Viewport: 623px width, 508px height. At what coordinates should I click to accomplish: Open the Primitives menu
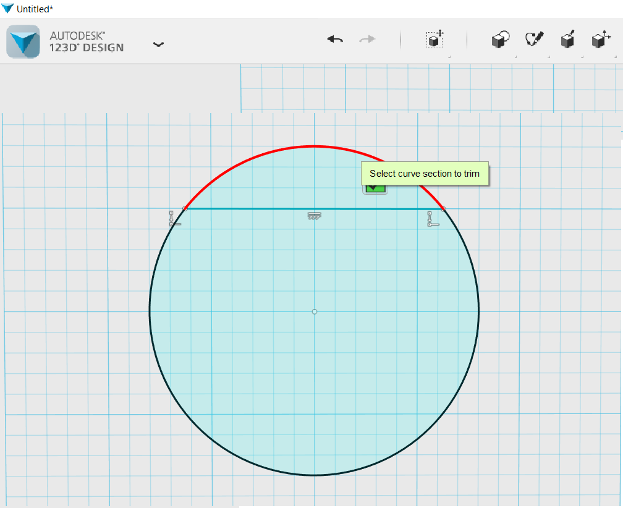click(x=501, y=40)
